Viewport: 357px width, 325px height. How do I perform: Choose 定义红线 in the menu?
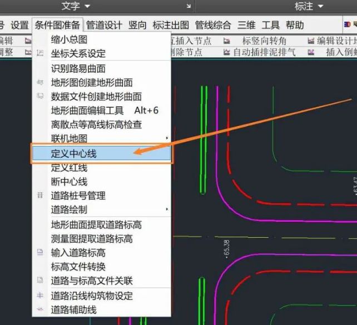pos(102,168)
